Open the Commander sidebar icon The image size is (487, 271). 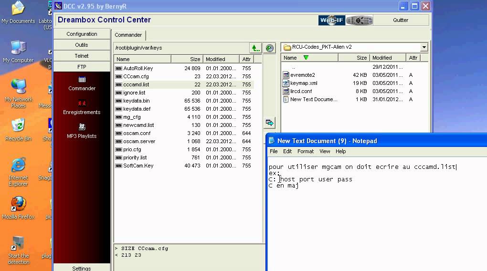(x=82, y=80)
